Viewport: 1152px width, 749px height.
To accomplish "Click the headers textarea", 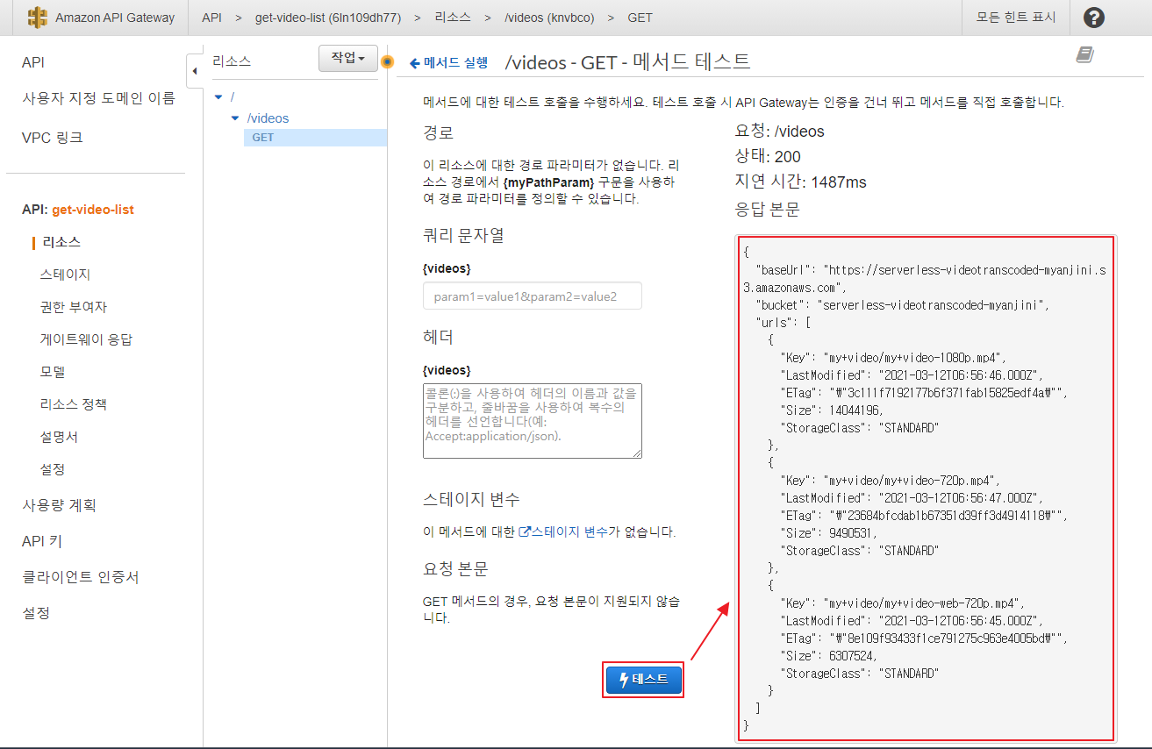I will [x=533, y=419].
